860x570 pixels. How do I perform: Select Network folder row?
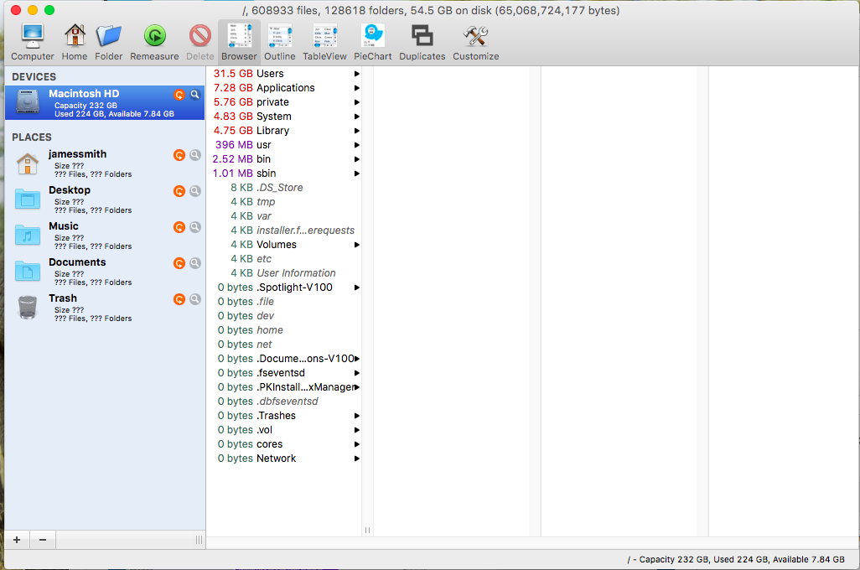coord(284,459)
